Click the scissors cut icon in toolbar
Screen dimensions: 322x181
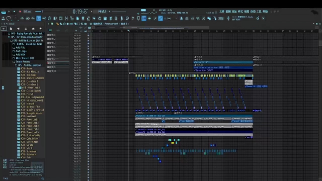point(203,19)
